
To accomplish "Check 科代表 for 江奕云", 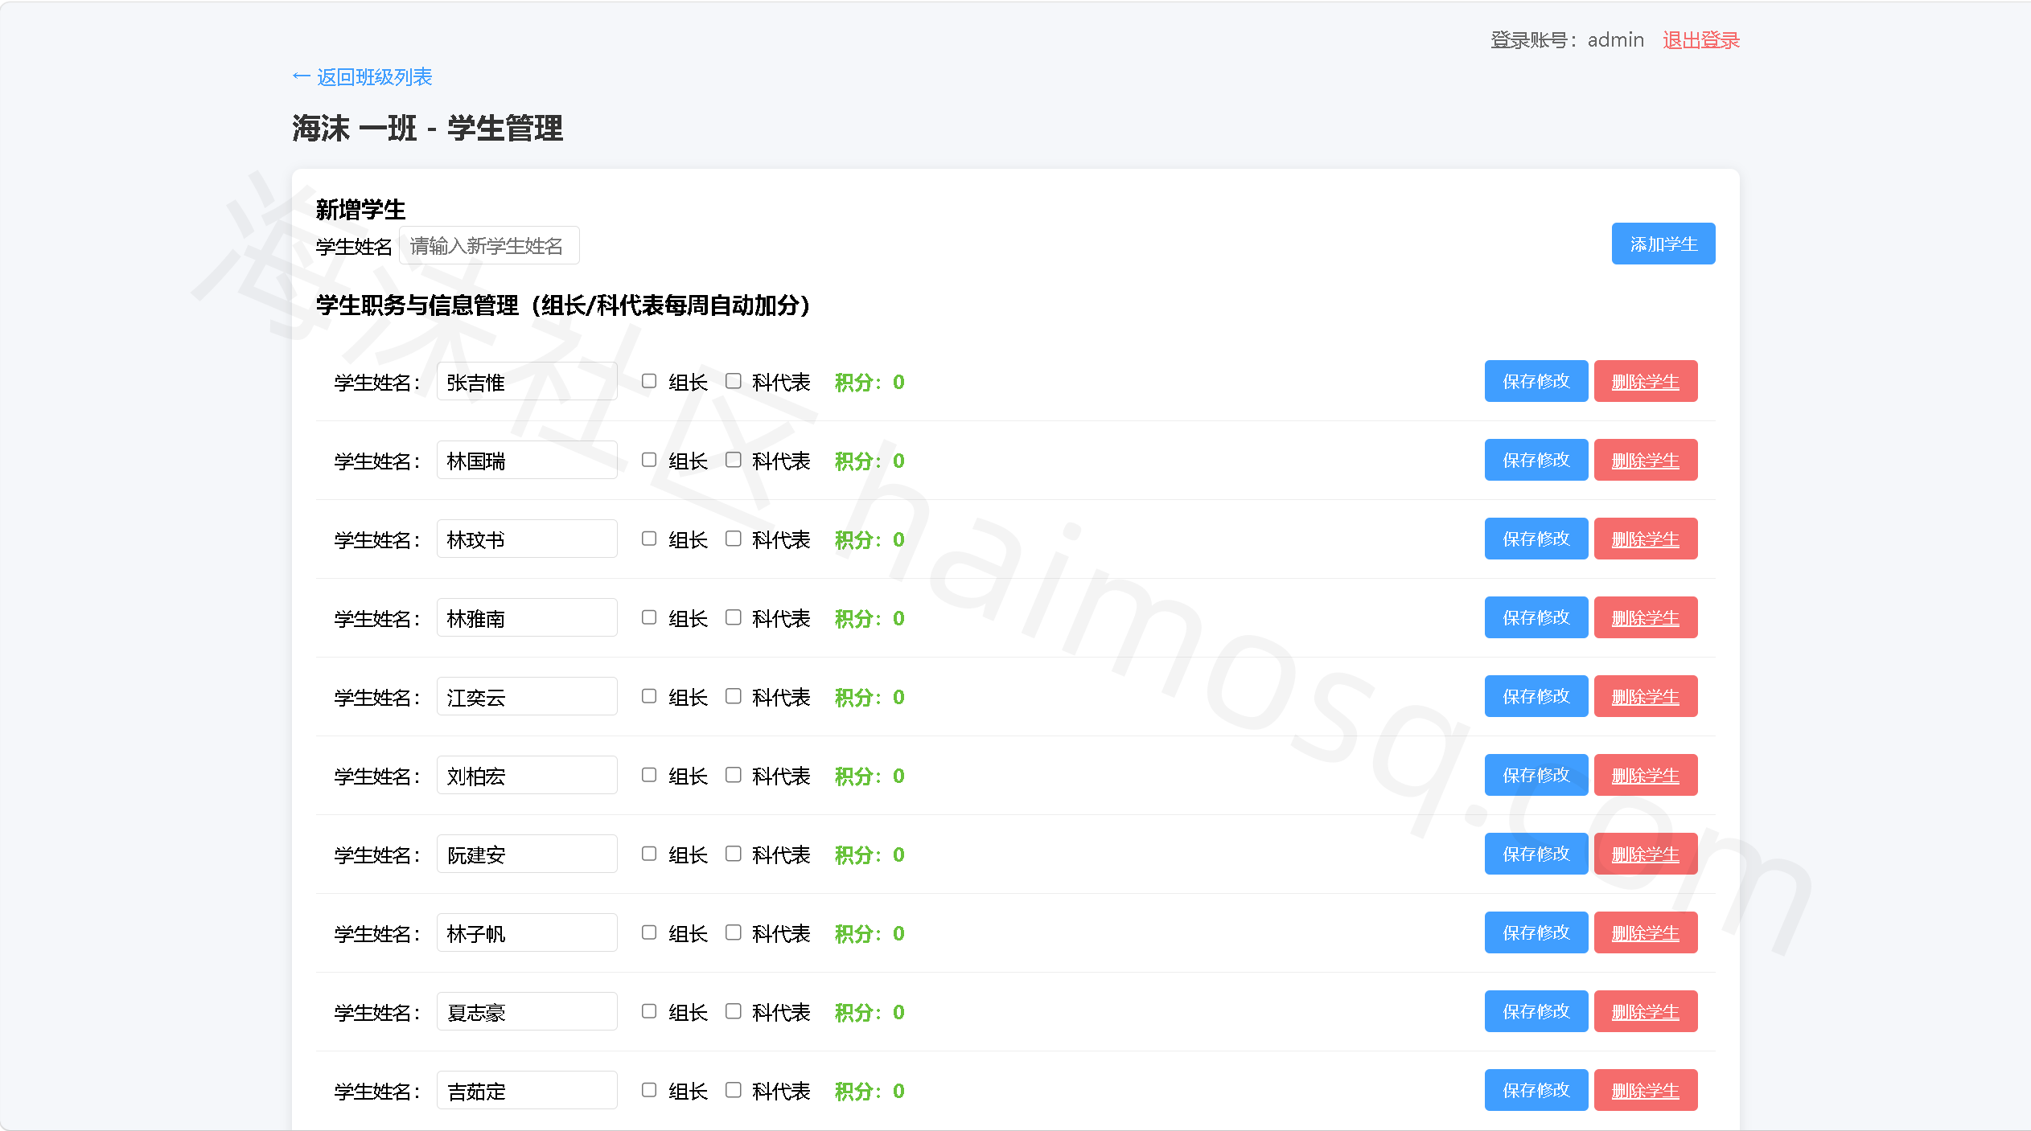I will tap(733, 696).
